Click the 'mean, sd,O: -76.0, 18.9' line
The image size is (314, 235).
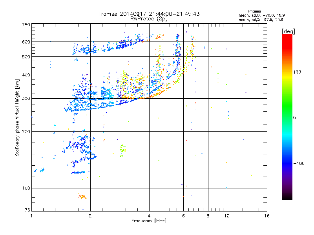(x=261, y=15)
